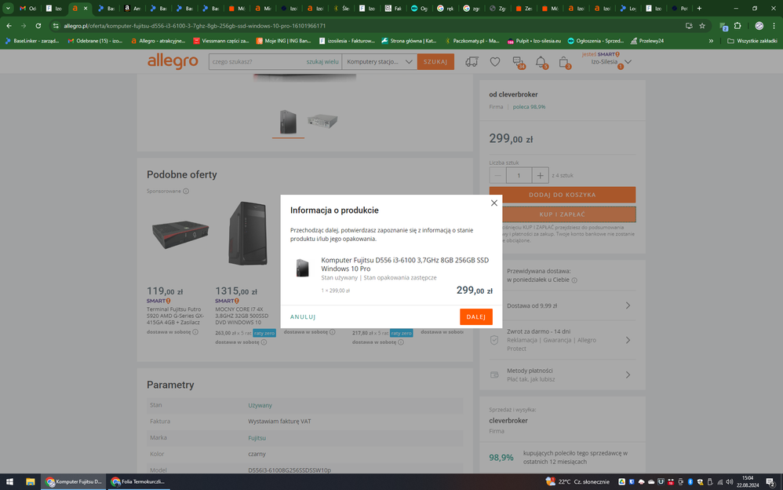Expand 'Metody płatności' row
Viewport: 783px width, 490px height.
pyautogui.click(x=563, y=375)
